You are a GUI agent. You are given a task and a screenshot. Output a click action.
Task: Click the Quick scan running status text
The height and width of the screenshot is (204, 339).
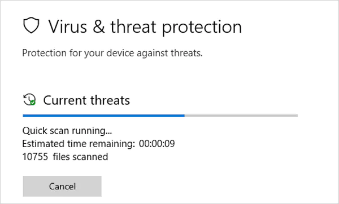(67, 131)
